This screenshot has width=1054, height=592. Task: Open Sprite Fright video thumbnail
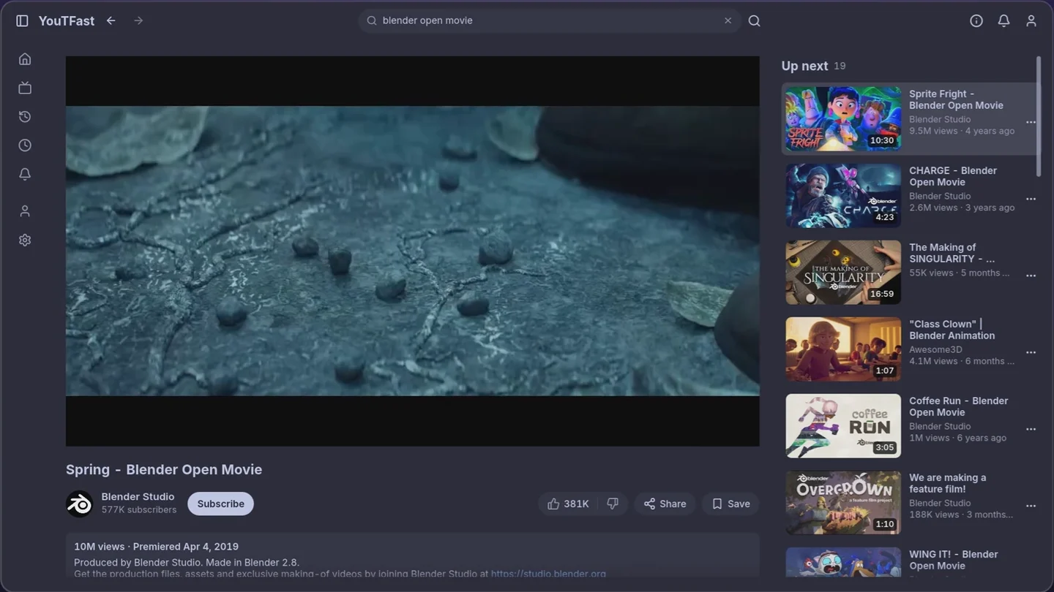[x=843, y=118]
